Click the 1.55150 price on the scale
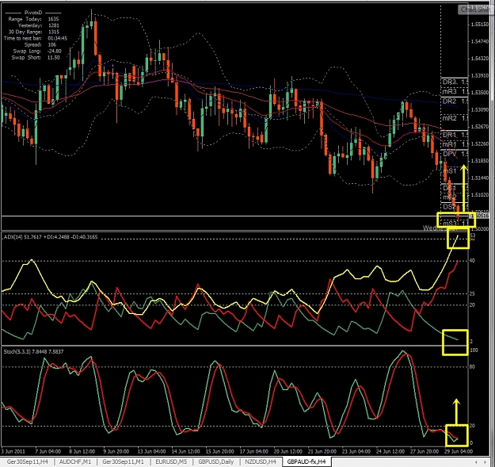Screen dimensions: 495x467 (x=480, y=25)
